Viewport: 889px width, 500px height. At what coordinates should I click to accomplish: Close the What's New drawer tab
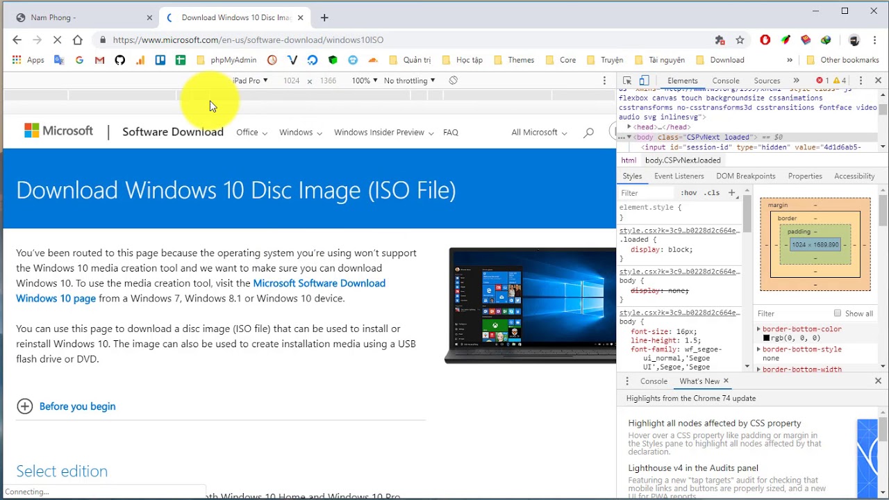pyautogui.click(x=726, y=381)
